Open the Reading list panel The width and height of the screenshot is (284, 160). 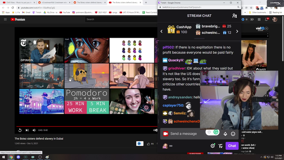click(275, 12)
